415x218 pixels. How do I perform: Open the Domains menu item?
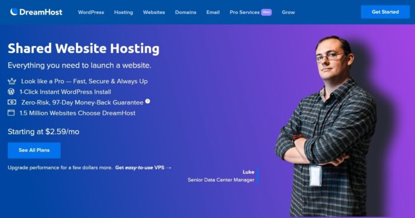pos(186,13)
